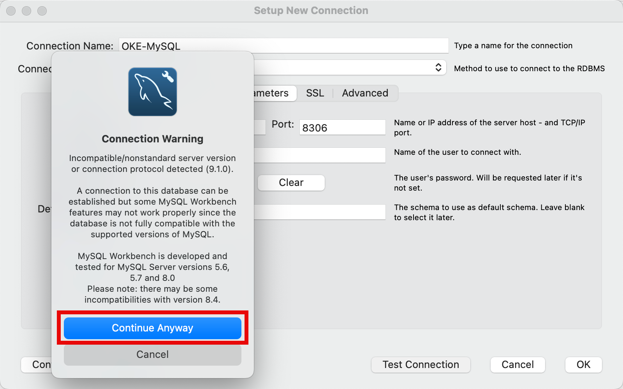Screen dimensions: 623x389
Task: Confirm with the OK button
Action: click(583, 364)
